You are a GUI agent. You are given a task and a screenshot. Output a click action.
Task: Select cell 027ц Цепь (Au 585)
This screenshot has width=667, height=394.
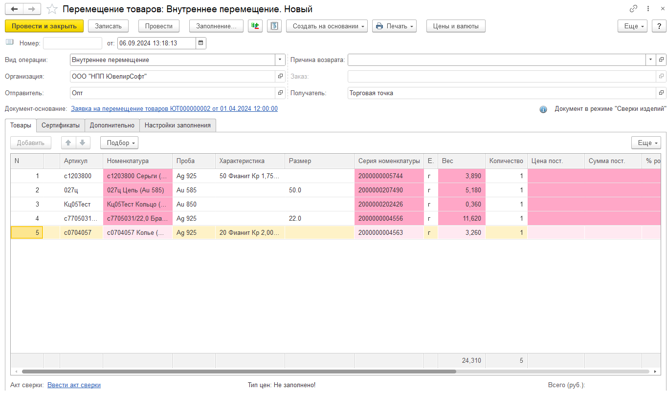coord(137,190)
